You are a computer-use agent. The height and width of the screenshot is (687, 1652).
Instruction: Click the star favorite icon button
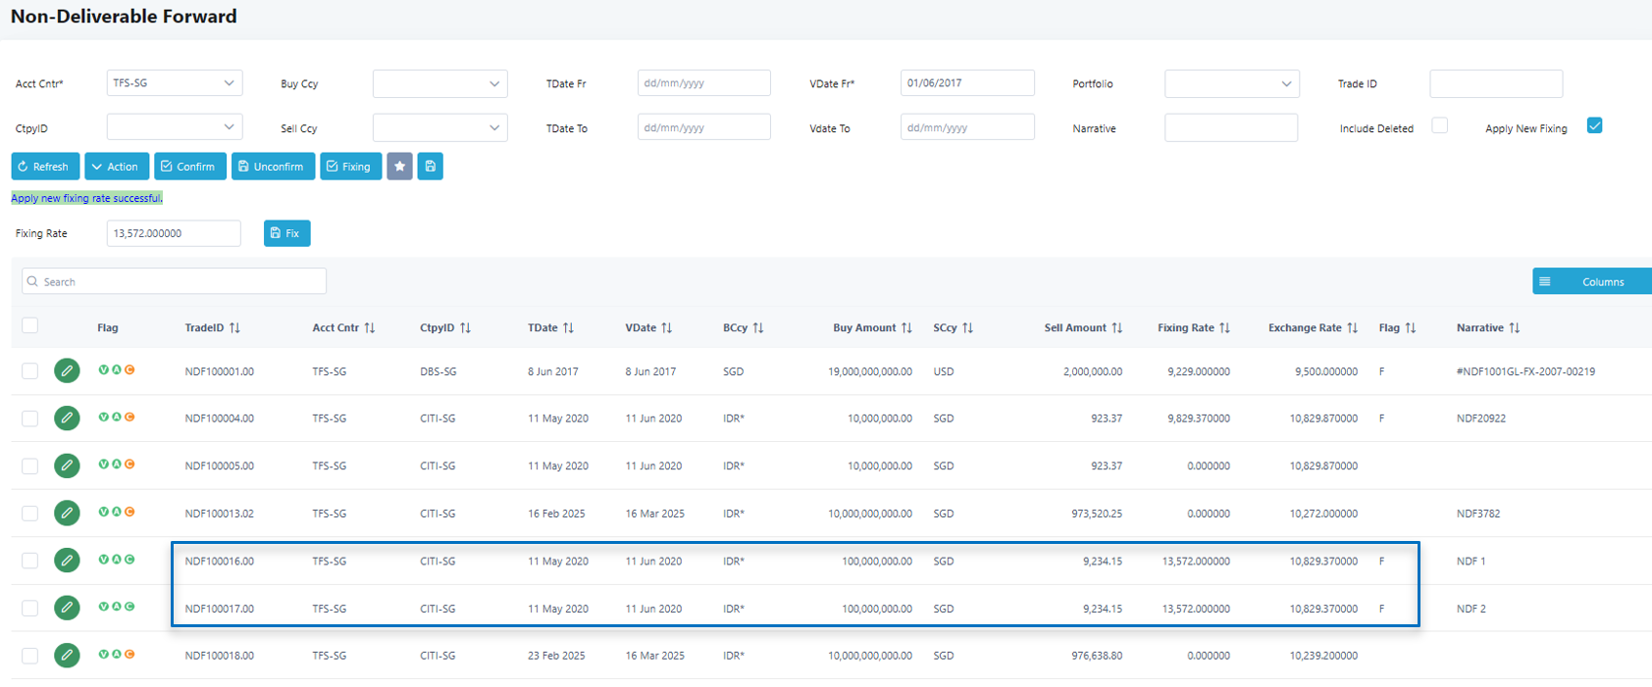pyautogui.click(x=399, y=167)
